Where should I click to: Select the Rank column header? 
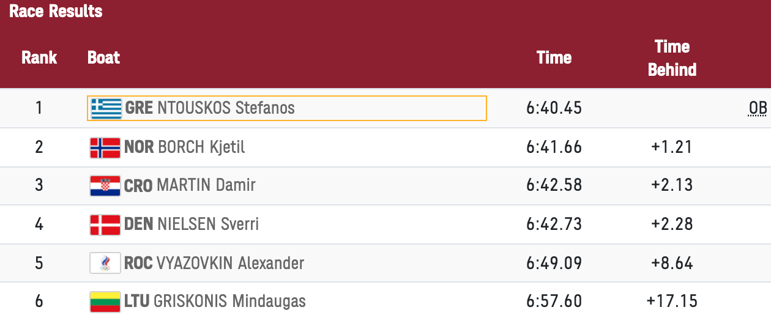tap(39, 57)
